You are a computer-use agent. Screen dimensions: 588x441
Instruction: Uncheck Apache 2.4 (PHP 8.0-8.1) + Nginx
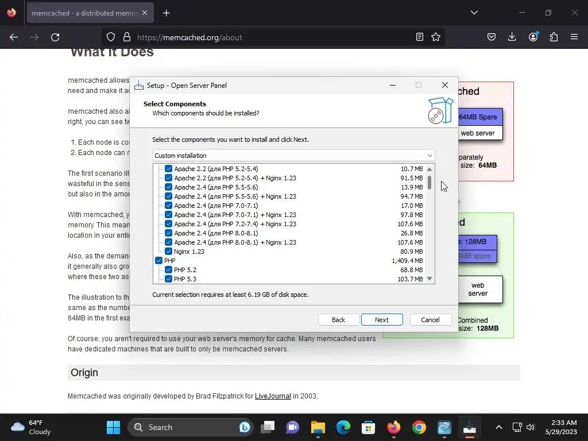pyautogui.click(x=168, y=242)
